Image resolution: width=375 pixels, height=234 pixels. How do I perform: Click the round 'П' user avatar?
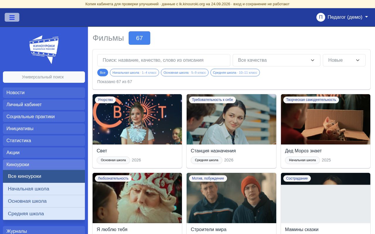tap(321, 17)
